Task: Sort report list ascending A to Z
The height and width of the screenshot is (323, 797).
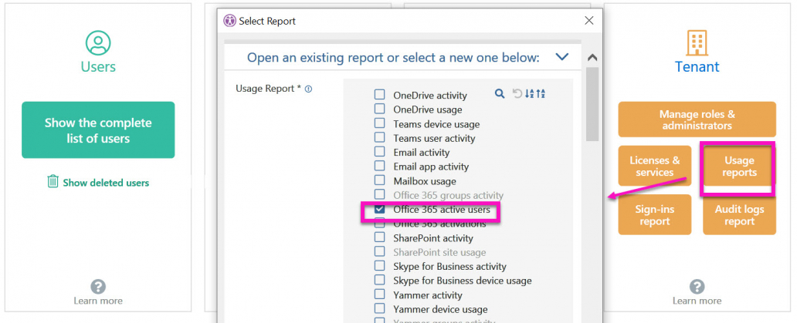Action: click(530, 93)
